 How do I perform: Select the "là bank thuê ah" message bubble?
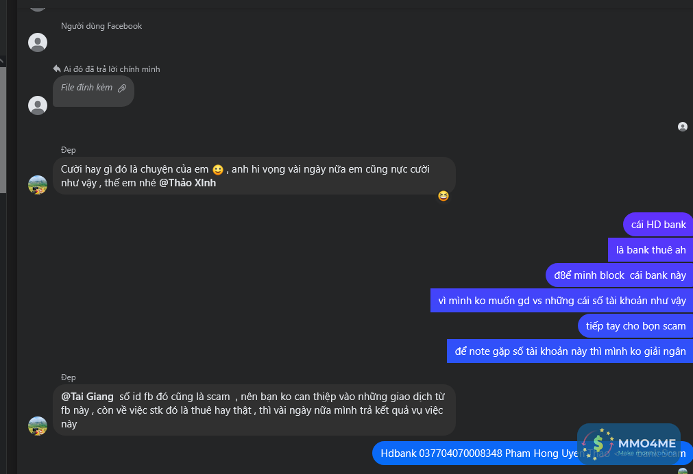coord(650,250)
